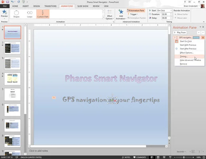206x159 pixels.
Task: Choose the Custom Path animation
Action: pos(43,14)
